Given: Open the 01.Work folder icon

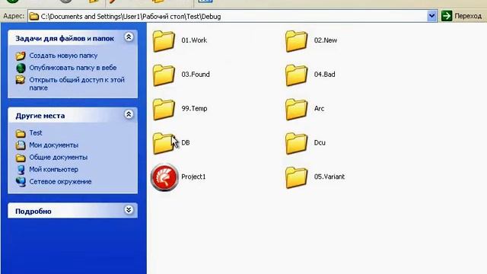Looking at the screenshot, I should click(x=164, y=40).
